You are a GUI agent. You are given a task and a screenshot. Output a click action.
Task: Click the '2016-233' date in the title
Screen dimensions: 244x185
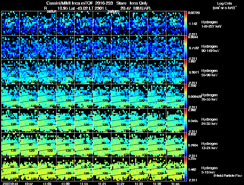(104, 3)
